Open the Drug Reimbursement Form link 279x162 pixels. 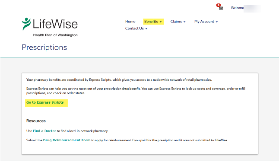click(67, 140)
